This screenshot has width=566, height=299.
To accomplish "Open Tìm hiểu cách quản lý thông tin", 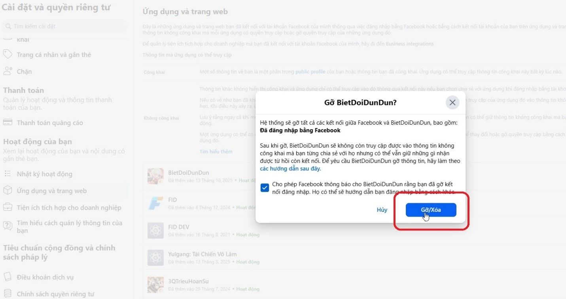I will click(x=63, y=226).
